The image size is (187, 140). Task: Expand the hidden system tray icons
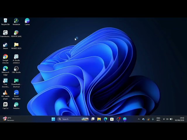coord(139,119)
